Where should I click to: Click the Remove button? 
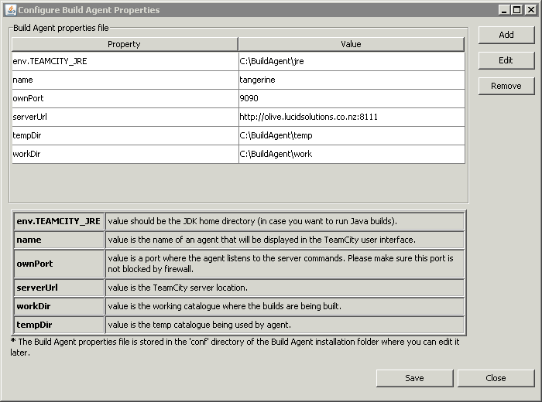(506, 86)
